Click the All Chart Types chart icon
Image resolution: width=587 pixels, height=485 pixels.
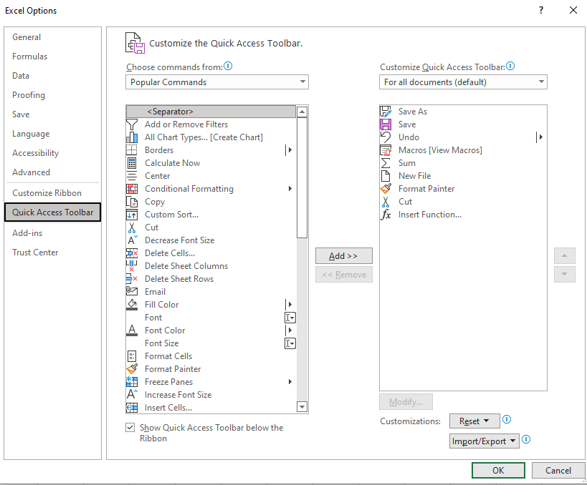132,137
